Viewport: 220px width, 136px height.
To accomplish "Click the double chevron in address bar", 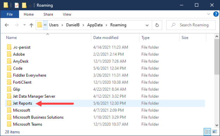I will click(45, 25).
